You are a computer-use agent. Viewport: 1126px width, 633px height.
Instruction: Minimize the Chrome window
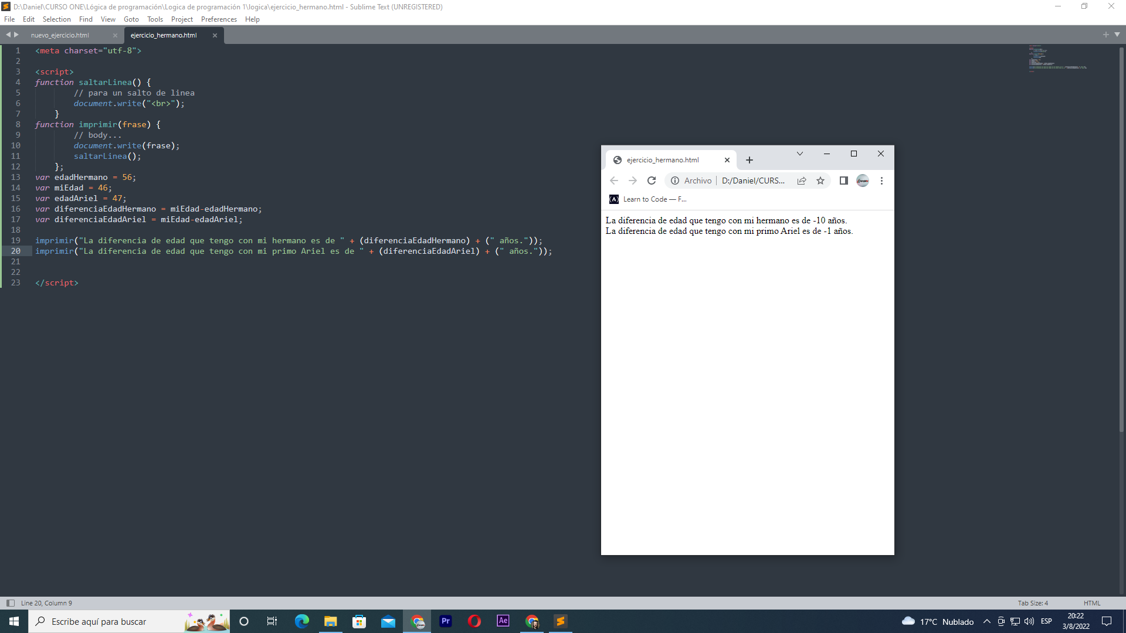(827, 154)
